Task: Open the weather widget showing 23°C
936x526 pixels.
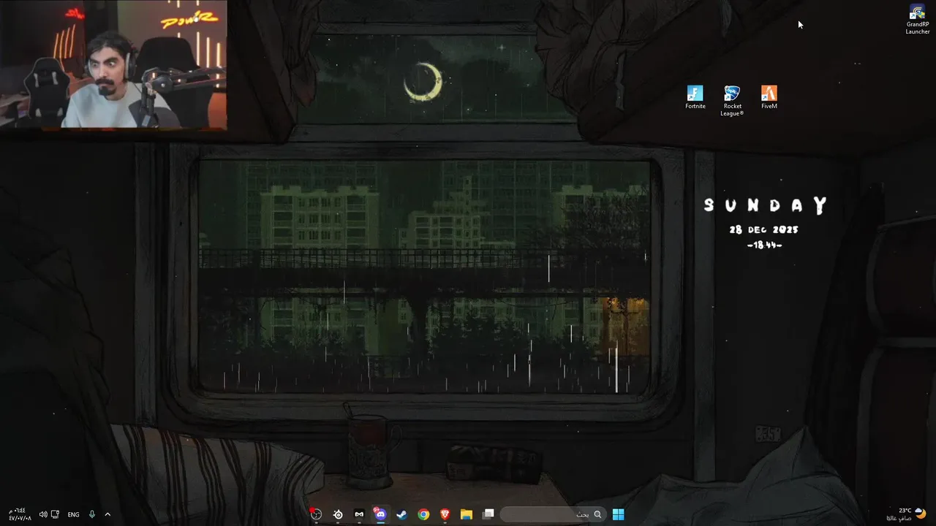Action: point(907,514)
